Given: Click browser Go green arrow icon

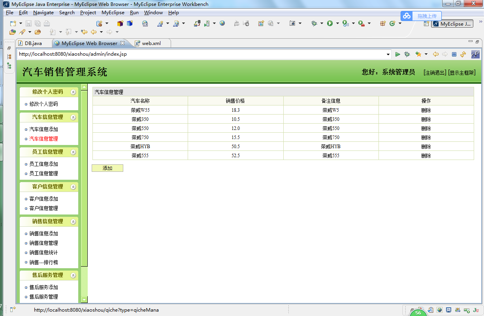Looking at the screenshot, I should 397,54.
